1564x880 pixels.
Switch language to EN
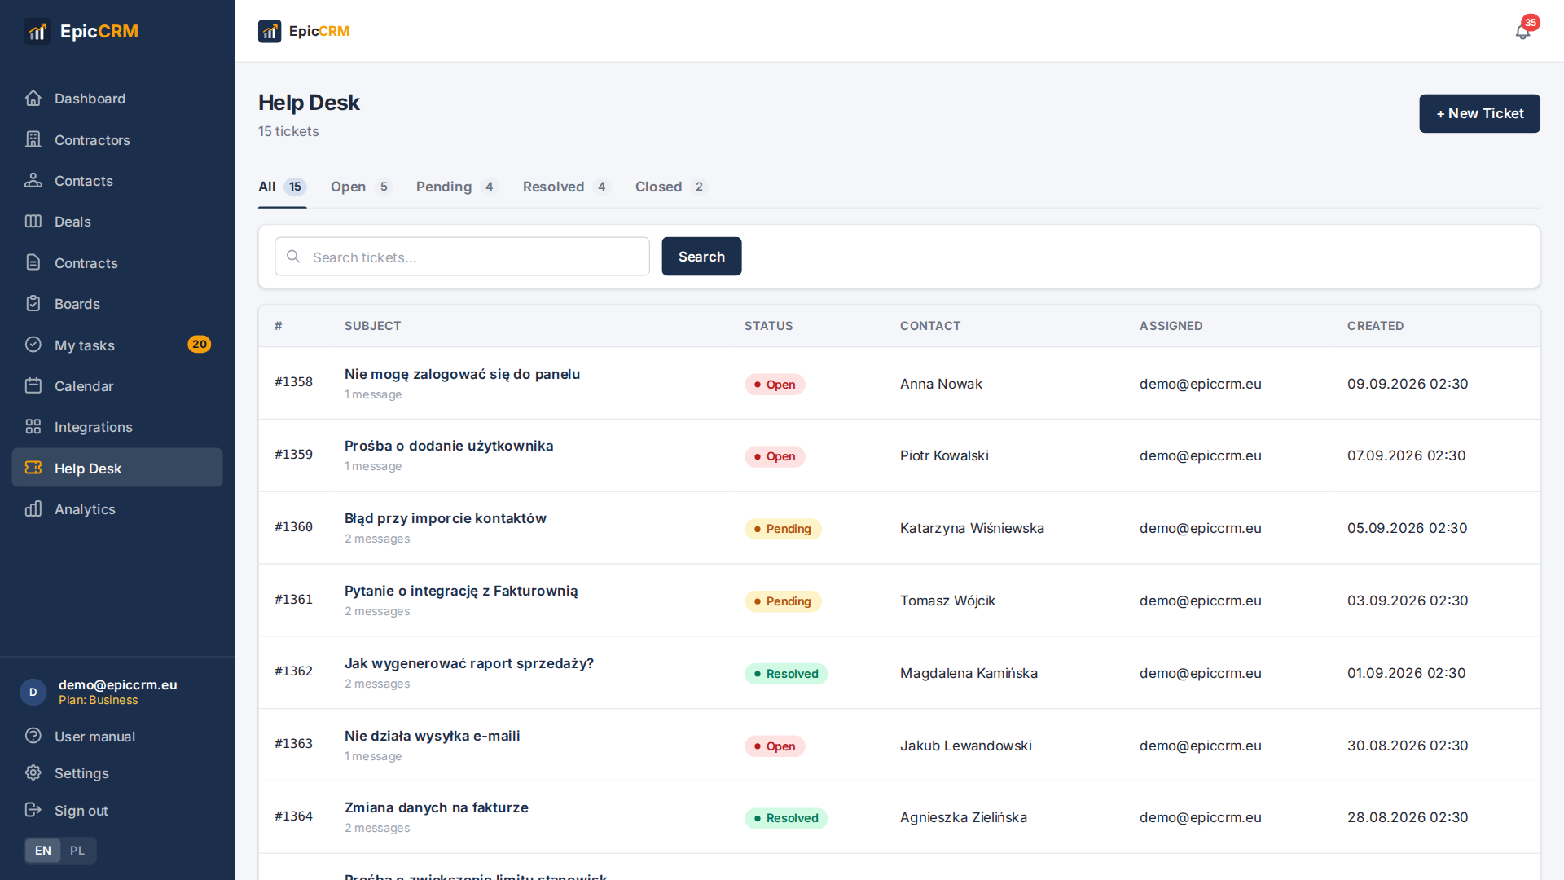[x=43, y=850]
